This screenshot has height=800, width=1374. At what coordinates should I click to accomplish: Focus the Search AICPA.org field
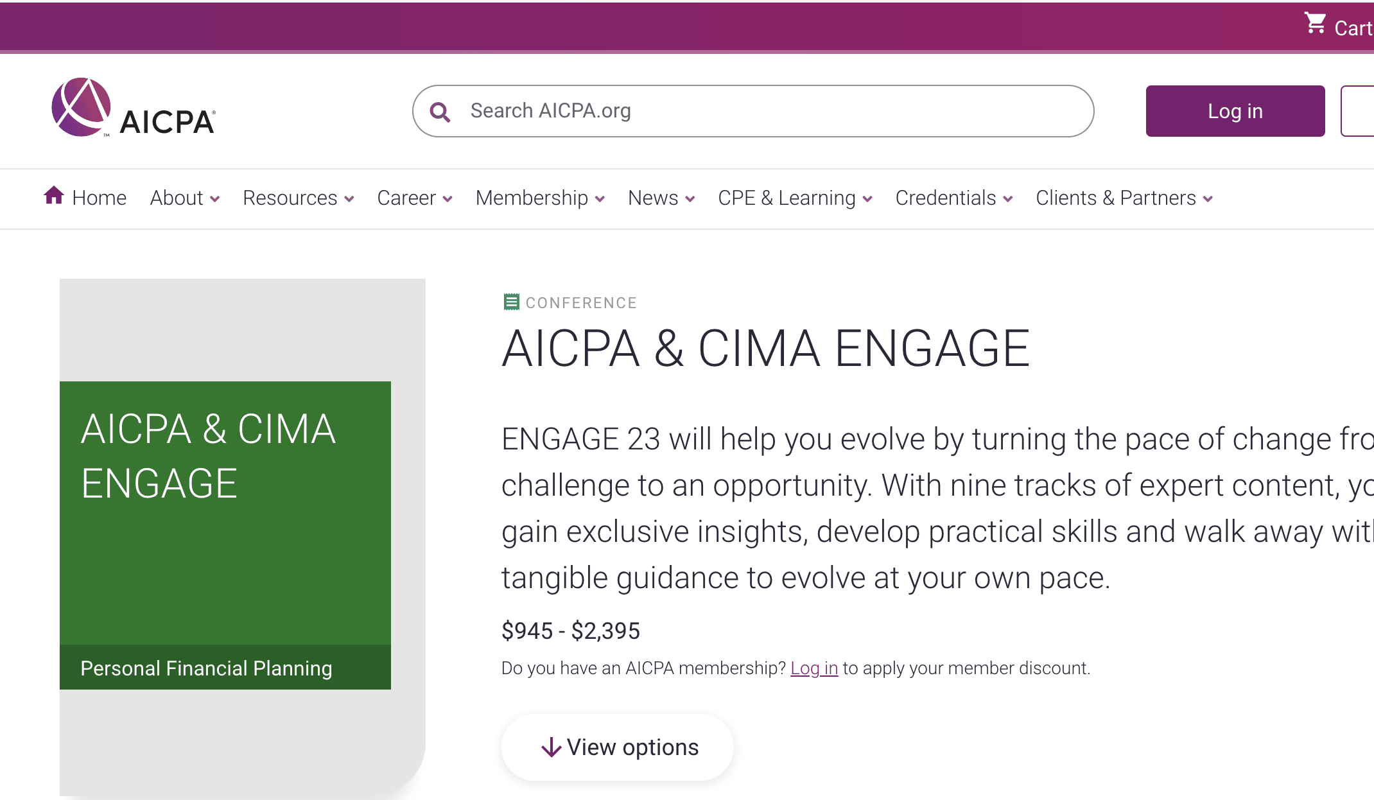753,111
